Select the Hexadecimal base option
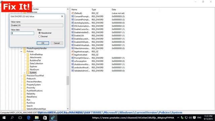Image resolution: width=215 pixels, height=121 pixels. click(40, 33)
